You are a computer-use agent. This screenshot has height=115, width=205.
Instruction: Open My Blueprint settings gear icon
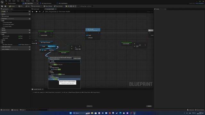(x=29, y=11)
